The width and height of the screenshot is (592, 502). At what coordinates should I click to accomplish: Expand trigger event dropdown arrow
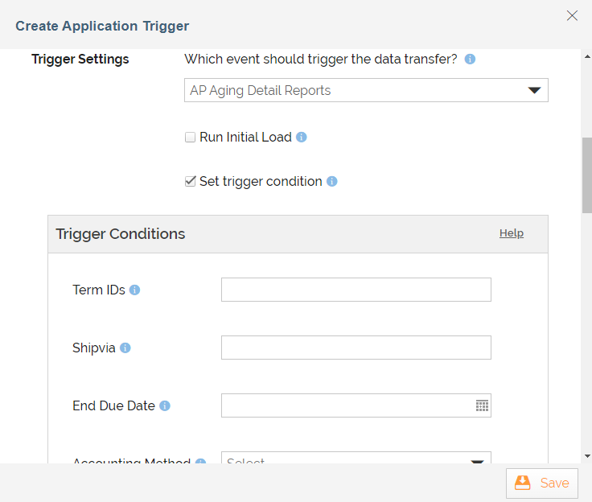click(534, 90)
